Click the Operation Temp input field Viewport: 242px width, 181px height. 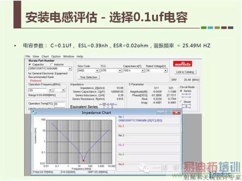click(59, 104)
